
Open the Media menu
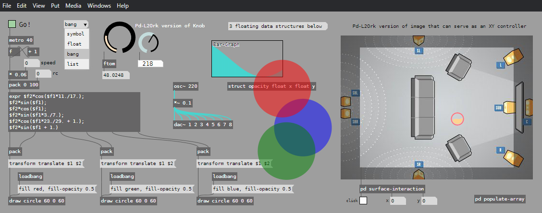click(x=73, y=6)
